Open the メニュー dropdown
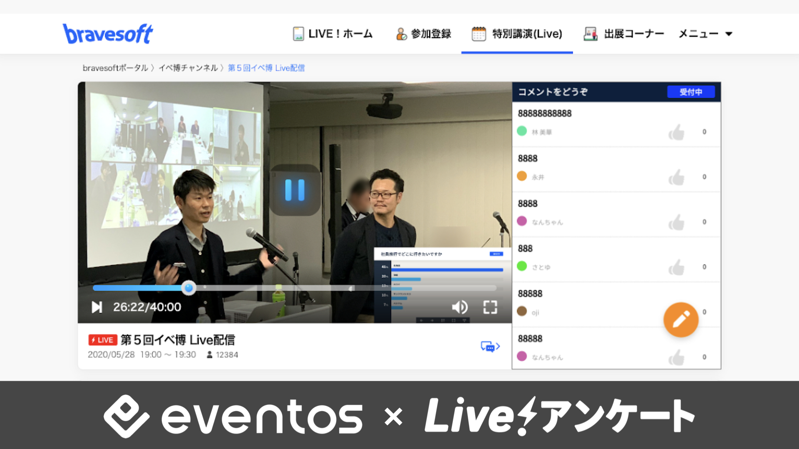This screenshot has height=449, width=799. point(705,34)
